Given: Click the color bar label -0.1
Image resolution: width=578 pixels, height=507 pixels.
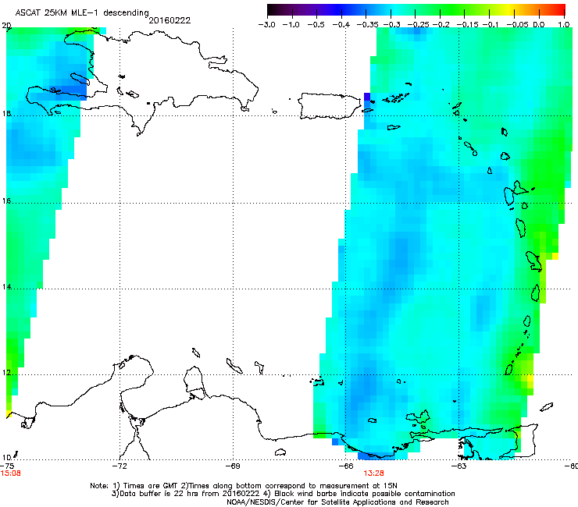Looking at the screenshot, I should tap(491, 25).
